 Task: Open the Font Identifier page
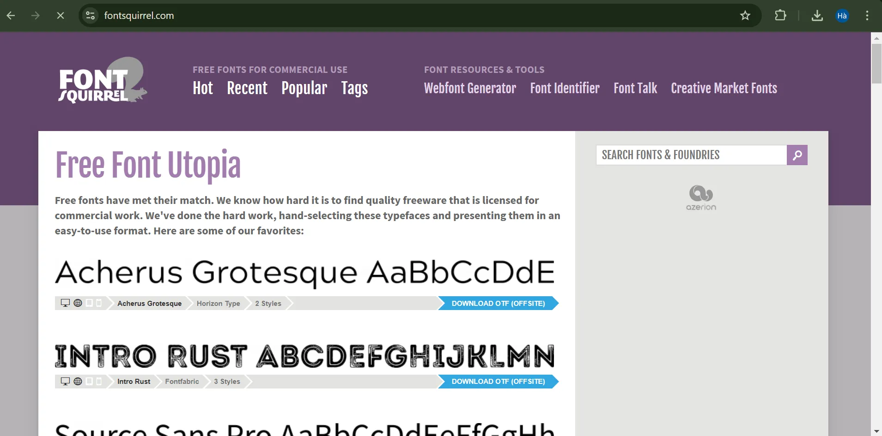564,88
